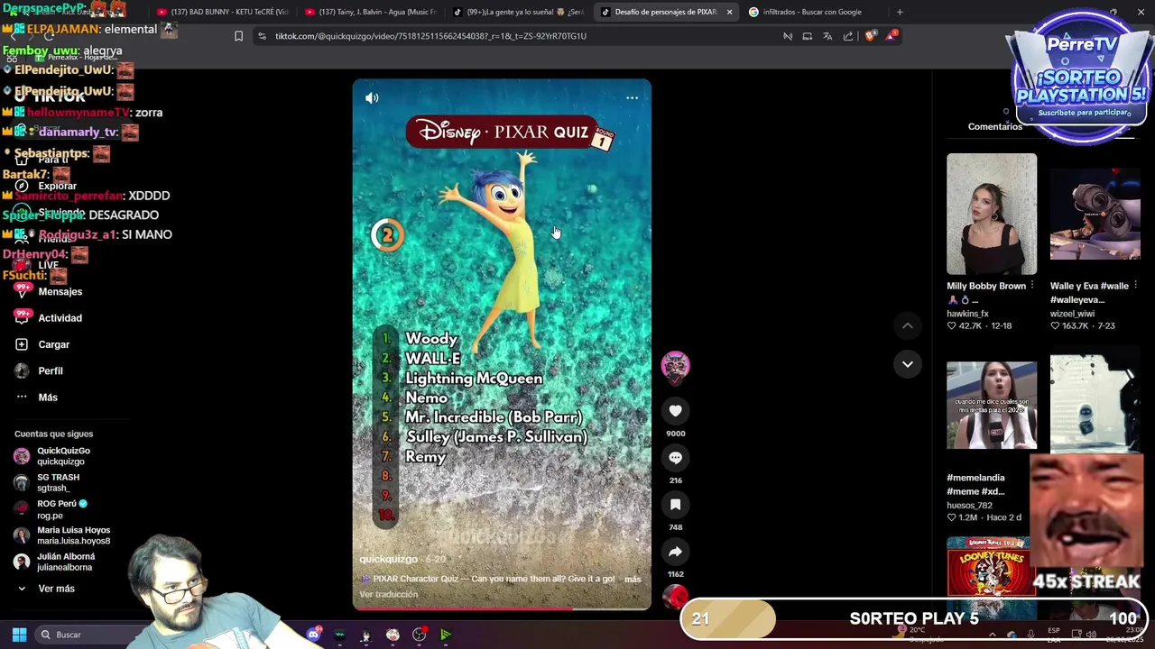The image size is (1155, 649).
Task: Click the three-dots icon beside Más
Action: [22, 398]
